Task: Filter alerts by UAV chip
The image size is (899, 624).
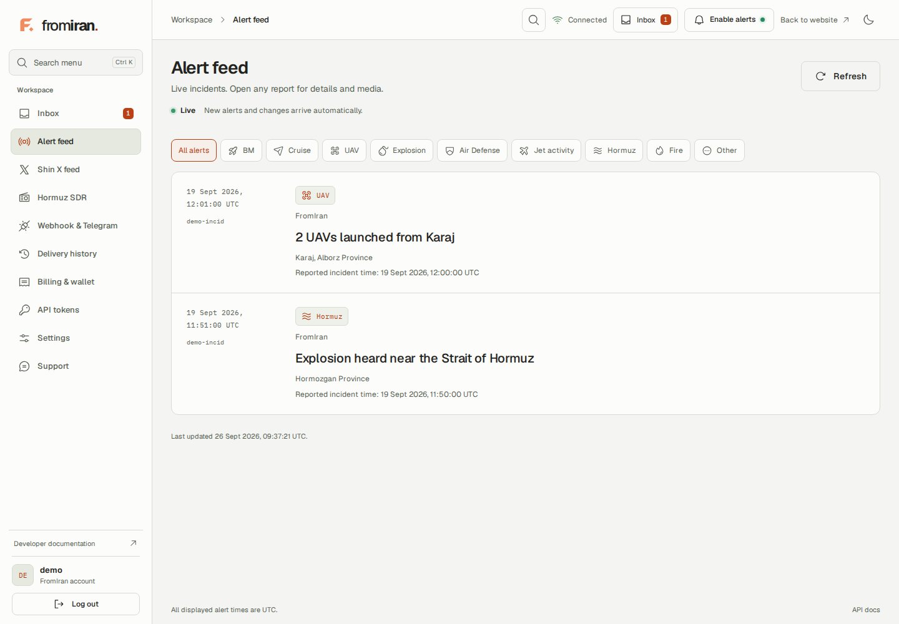Action: [344, 150]
